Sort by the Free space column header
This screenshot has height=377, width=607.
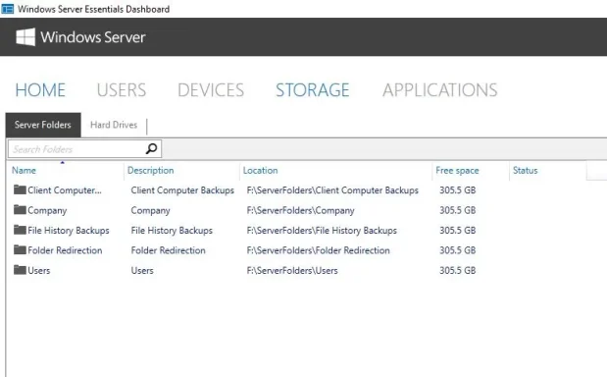pos(457,170)
